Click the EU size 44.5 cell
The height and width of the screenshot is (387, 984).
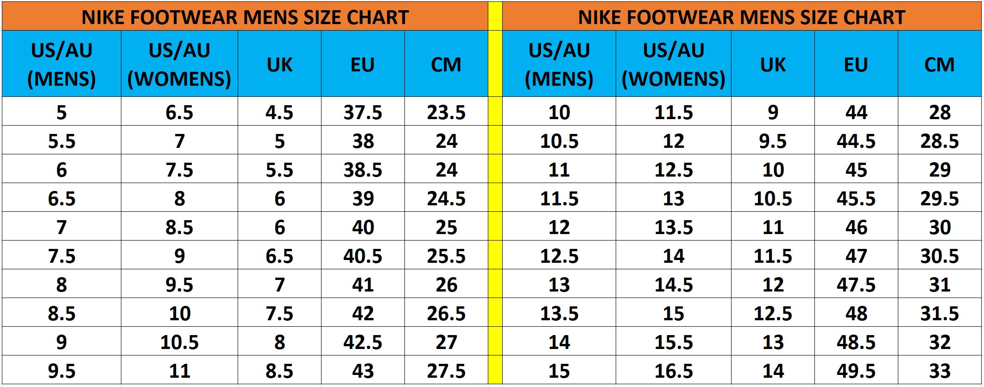point(856,140)
